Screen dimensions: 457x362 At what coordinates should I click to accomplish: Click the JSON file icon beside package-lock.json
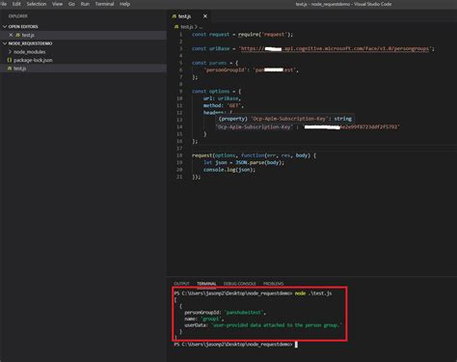pyautogui.click(x=10, y=60)
